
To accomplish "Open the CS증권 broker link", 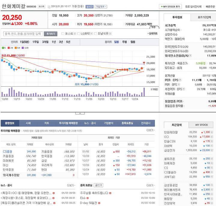I will click(7, 151).
